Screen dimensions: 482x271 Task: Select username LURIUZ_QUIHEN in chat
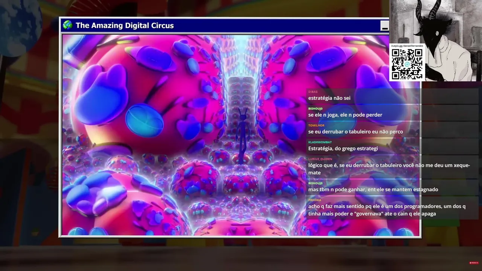pyautogui.click(x=320, y=159)
